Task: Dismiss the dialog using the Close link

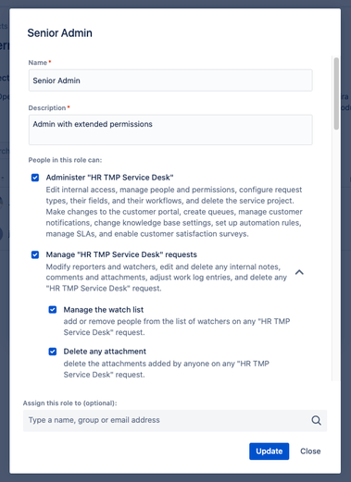Action: pyautogui.click(x=310, y=451)
